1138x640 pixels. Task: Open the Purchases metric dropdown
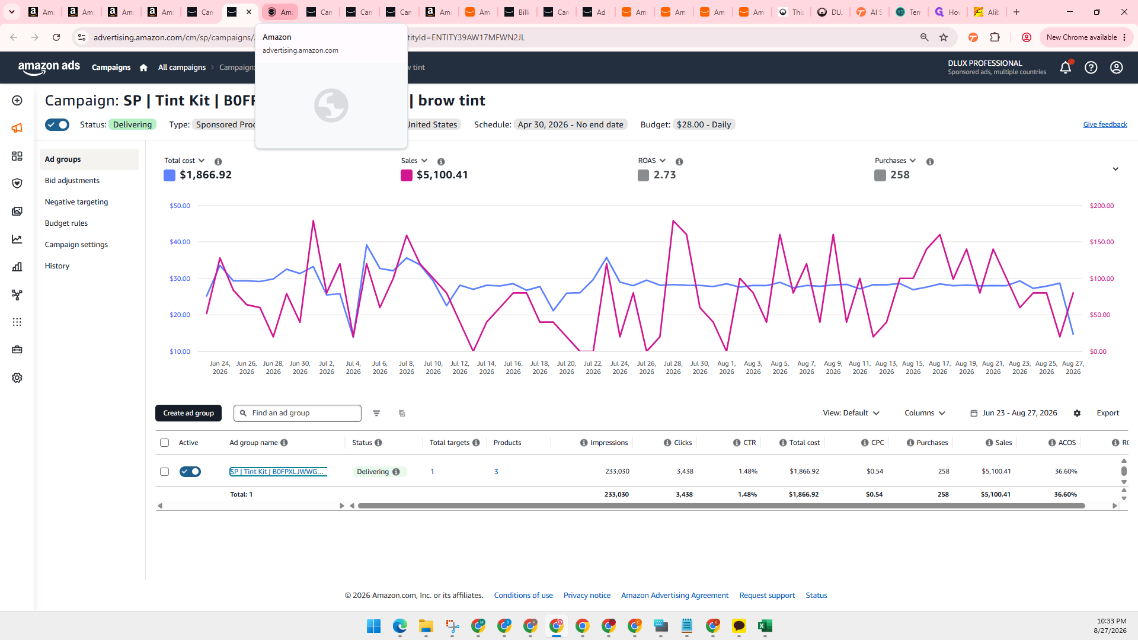coord(896,161)
